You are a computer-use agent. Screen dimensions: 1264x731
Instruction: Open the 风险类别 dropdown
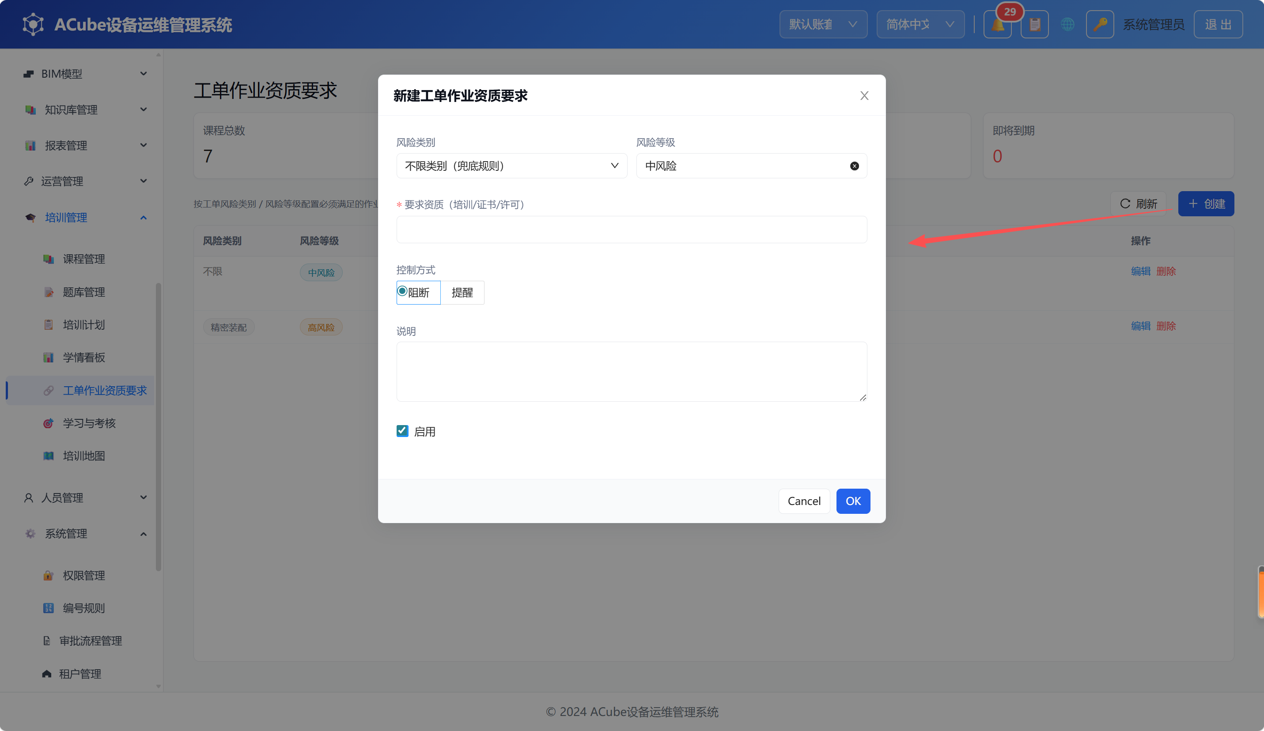coord(511,166)
